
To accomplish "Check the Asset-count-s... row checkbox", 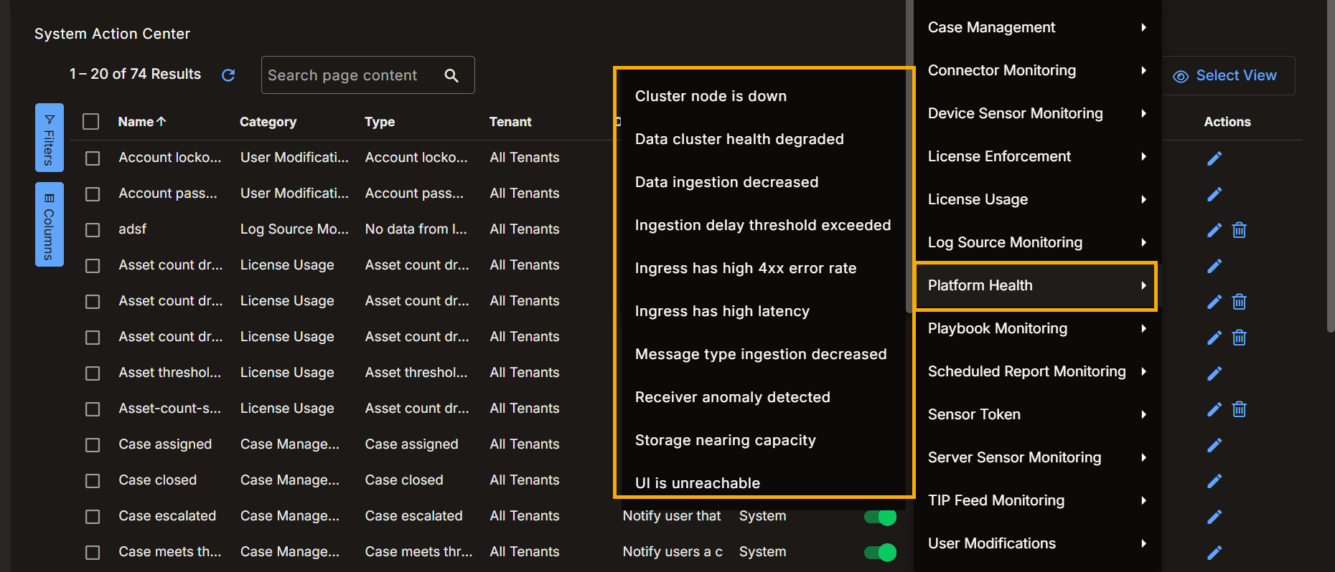I will click(x=93, y=409).
